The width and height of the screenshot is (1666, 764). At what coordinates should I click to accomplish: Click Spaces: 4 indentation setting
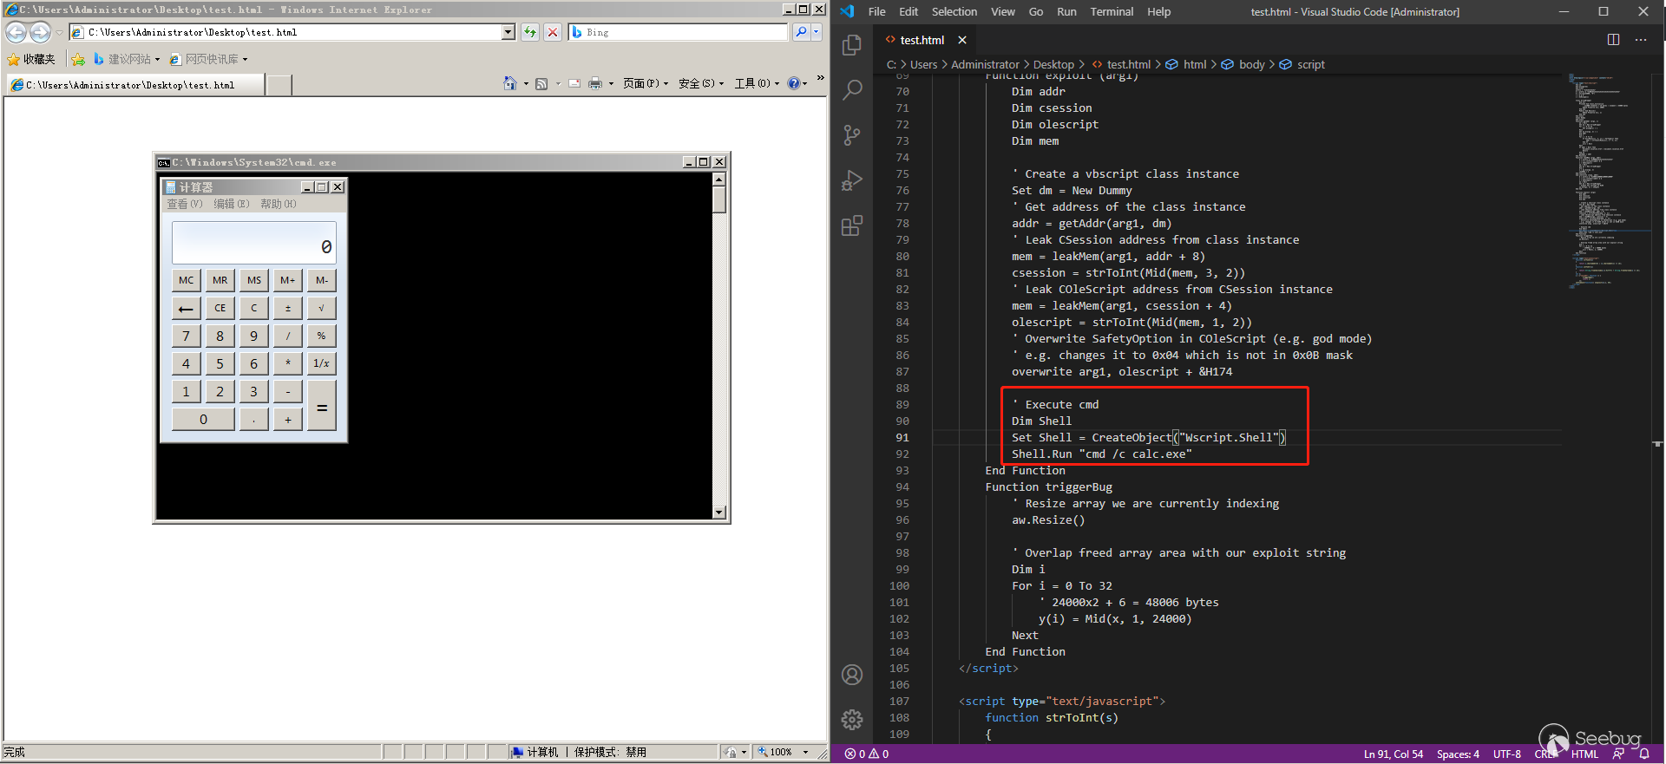[1458, 754]
